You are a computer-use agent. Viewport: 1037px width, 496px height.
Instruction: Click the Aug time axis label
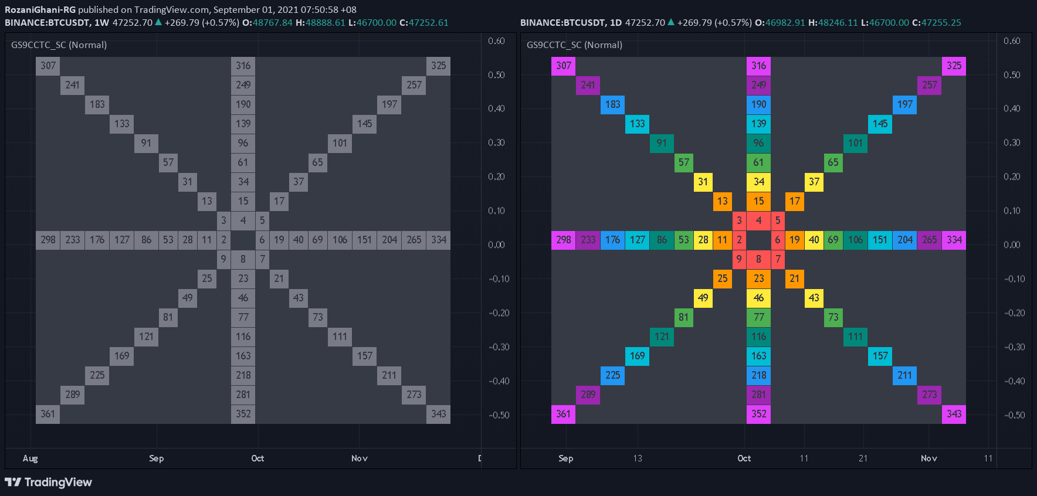point(30,458)
